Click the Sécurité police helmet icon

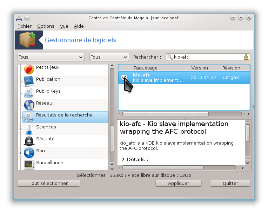click(29, 141)
